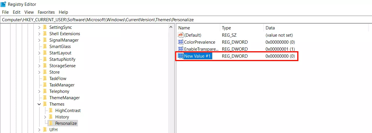Expand the SignalManager key

point(39,40)
